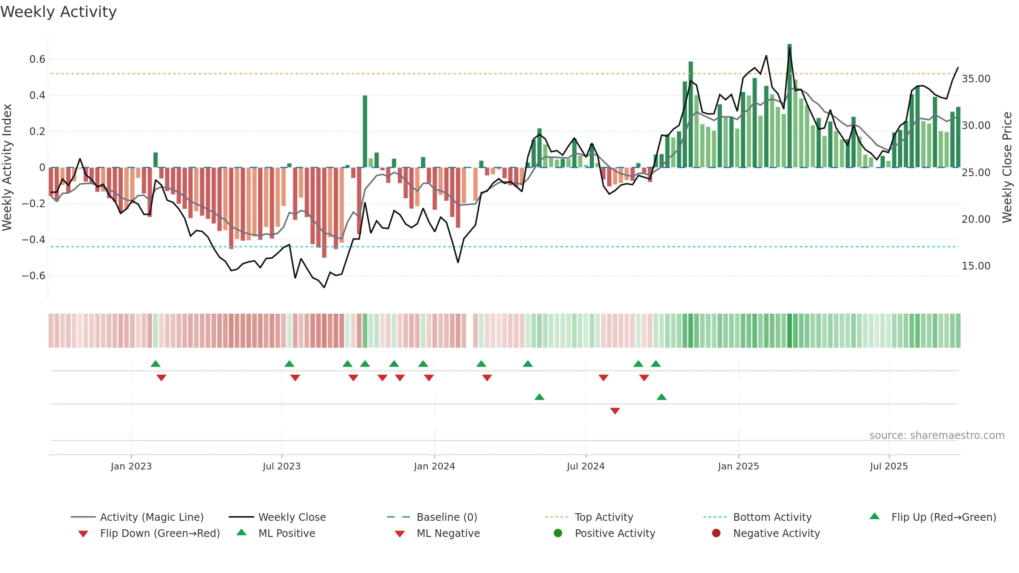Click the 20.00 price axis label
Screen dimensions: 1019x573
(976, 219)
